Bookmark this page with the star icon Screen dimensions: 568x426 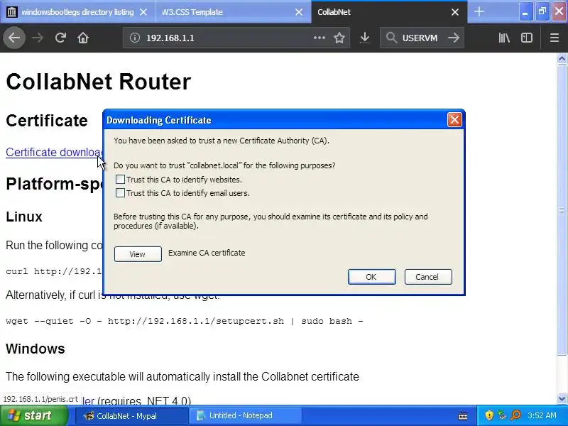point(339,38)
